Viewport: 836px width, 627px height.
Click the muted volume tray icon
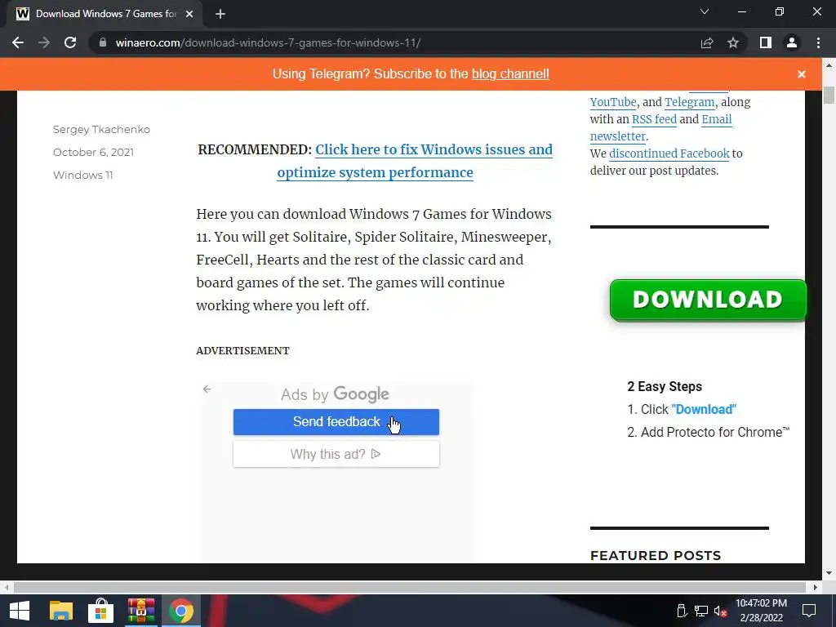pyautogui.click(x=720, y=611)
